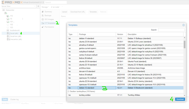This screenshot has height=109, width=189.
Task: Collapse the turnkeylinux section
Action: pos(68,91)
